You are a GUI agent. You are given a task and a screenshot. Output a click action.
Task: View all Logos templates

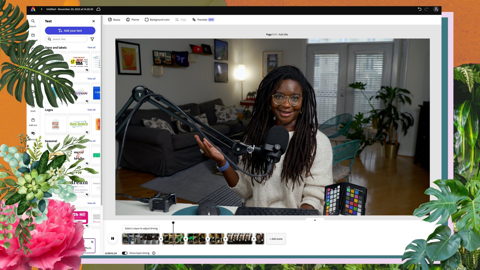pos(91,110)
